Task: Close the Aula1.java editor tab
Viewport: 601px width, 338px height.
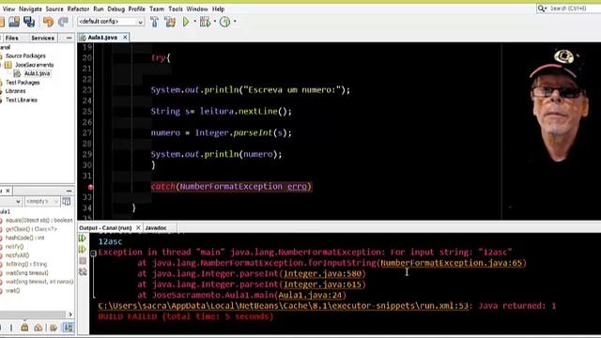Action: (x=125, y=38)
